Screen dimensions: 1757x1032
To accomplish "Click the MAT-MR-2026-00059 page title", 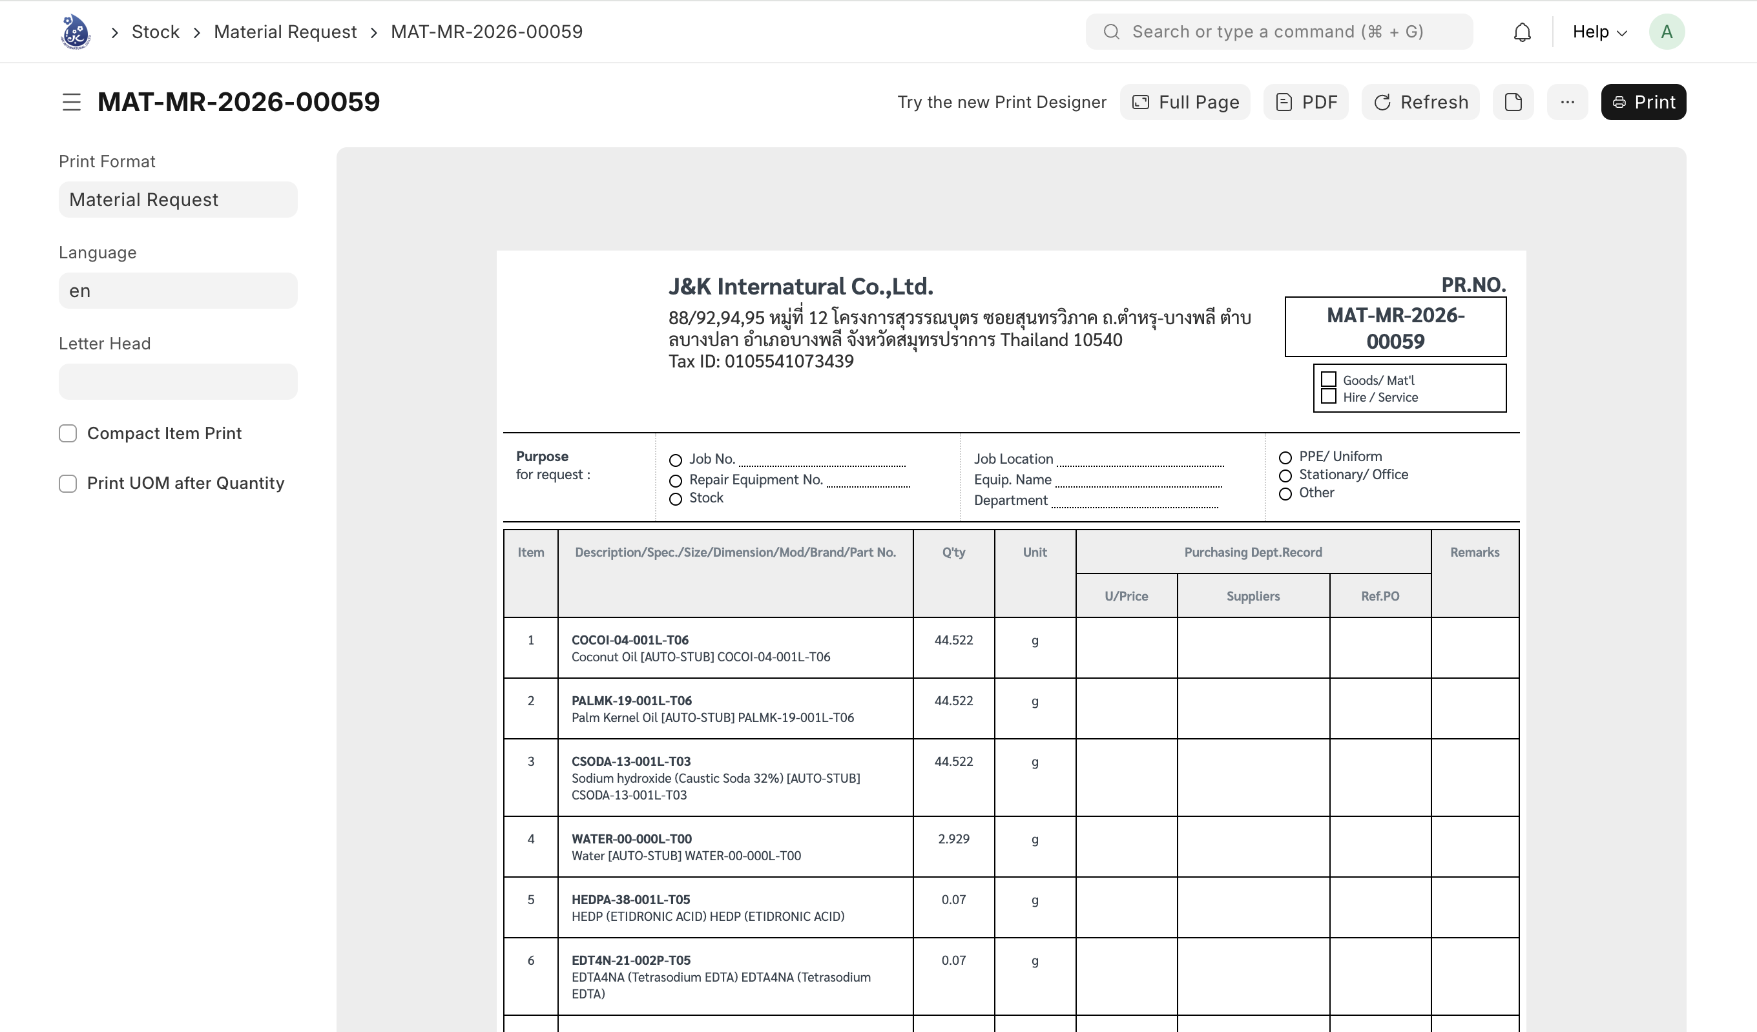I will point(238,102).
